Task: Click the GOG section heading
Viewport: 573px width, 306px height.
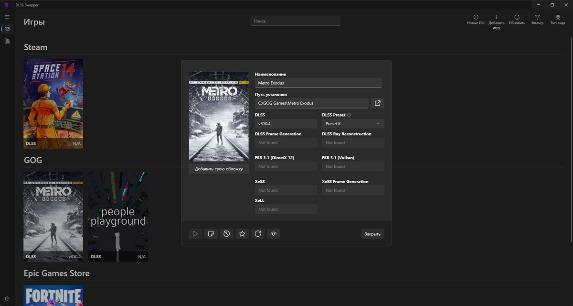Action: 33,160
